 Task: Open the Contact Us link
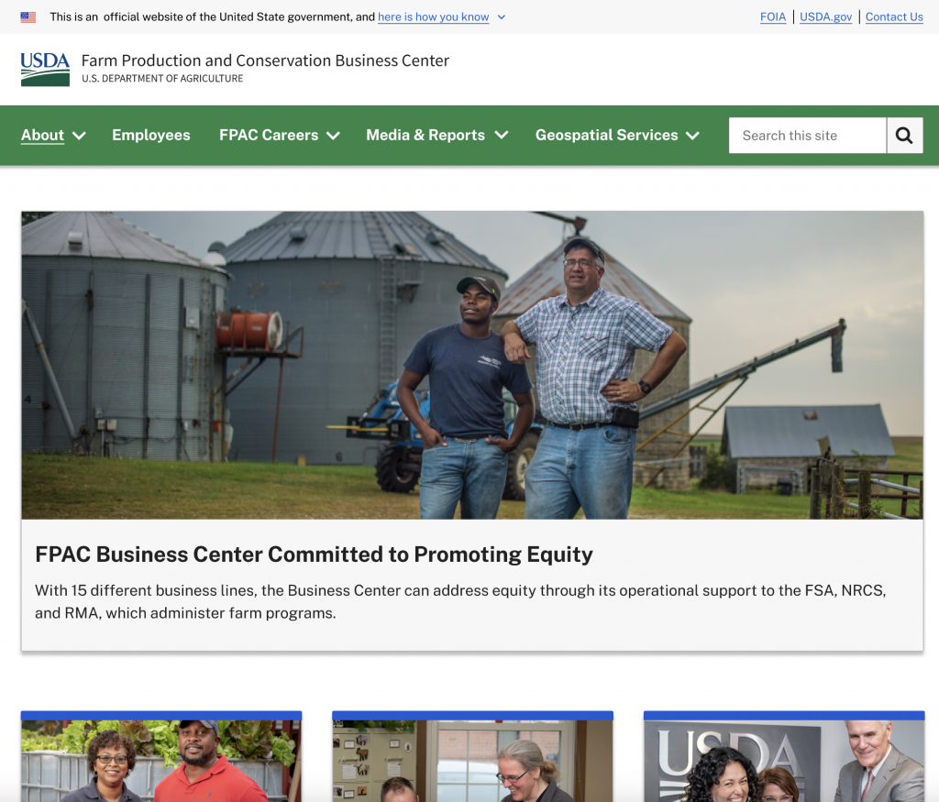click(894, 16)
